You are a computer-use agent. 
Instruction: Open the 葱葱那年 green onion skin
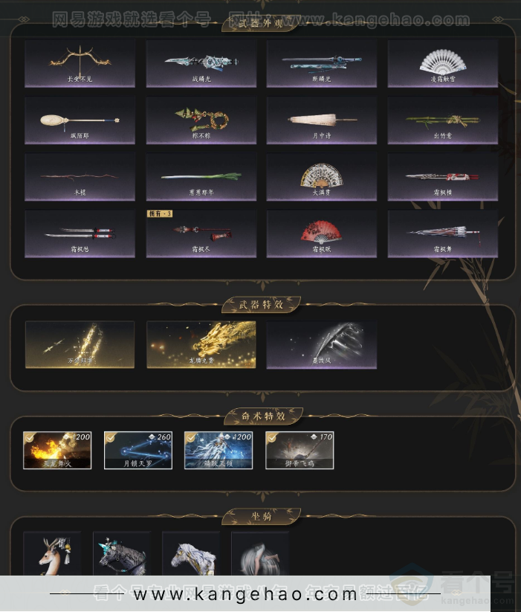click(201, 177)
